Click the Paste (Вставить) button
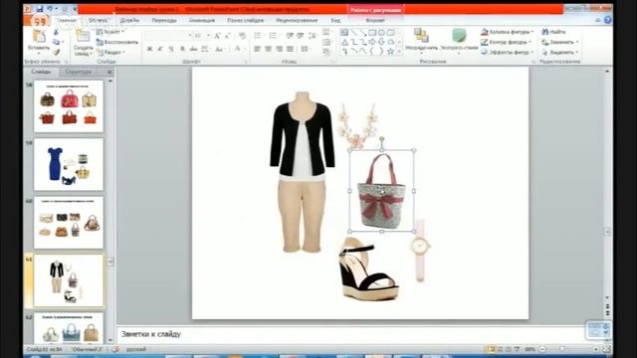Screen dimensions: 637x358 39,42
